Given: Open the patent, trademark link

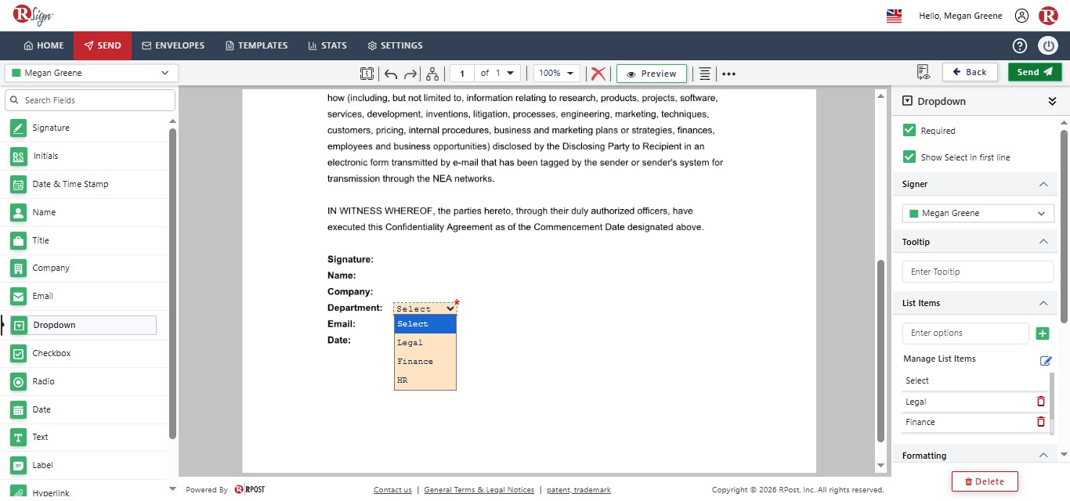Looking at the screenshot, I should [578, 490].
